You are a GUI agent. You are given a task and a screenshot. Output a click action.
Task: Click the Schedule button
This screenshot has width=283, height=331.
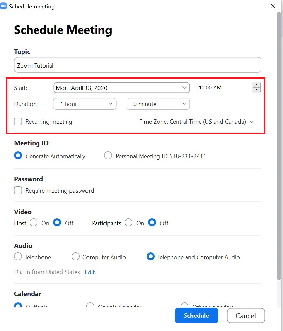tap(196, 316)
